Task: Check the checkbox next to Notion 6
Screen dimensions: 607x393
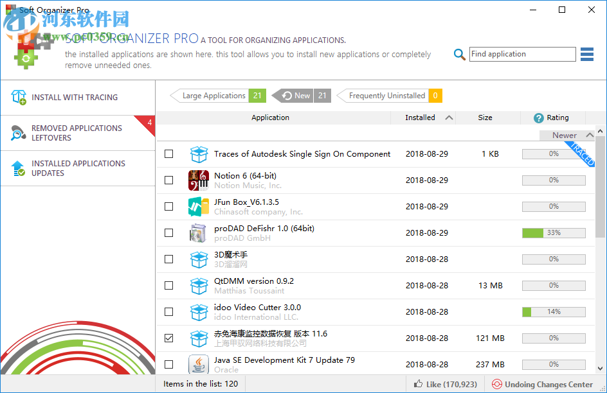Action: (168, 180)
